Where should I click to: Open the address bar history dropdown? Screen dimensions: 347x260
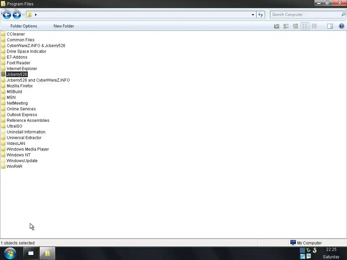click(x=253, y=15)
